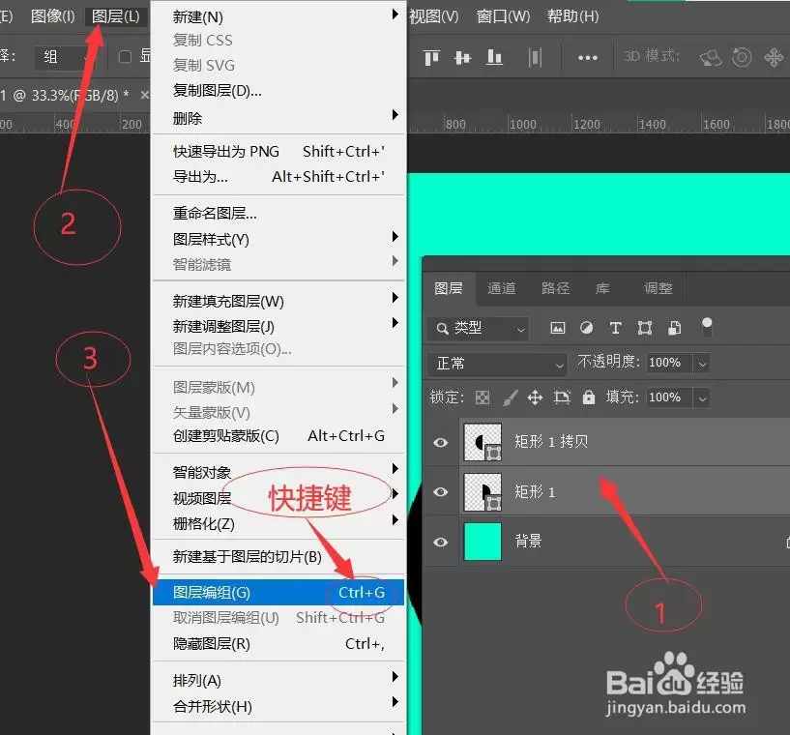Filter layers by adjustment layers icon

coord(586,328)
